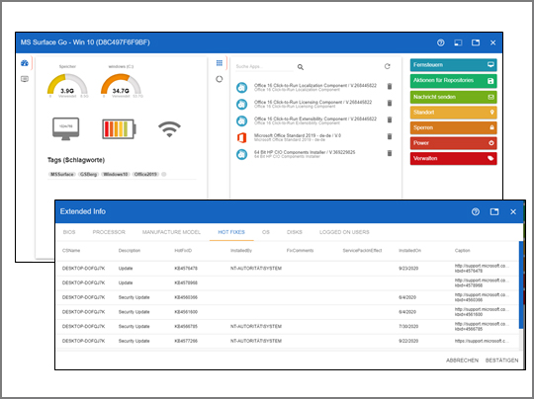Open the monitor icon in left sidebar
Viewport: 534px width, 399px height.
[x=25, y=79]
